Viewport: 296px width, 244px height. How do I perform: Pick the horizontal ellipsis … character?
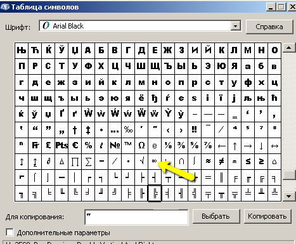[x=115, y=130]
